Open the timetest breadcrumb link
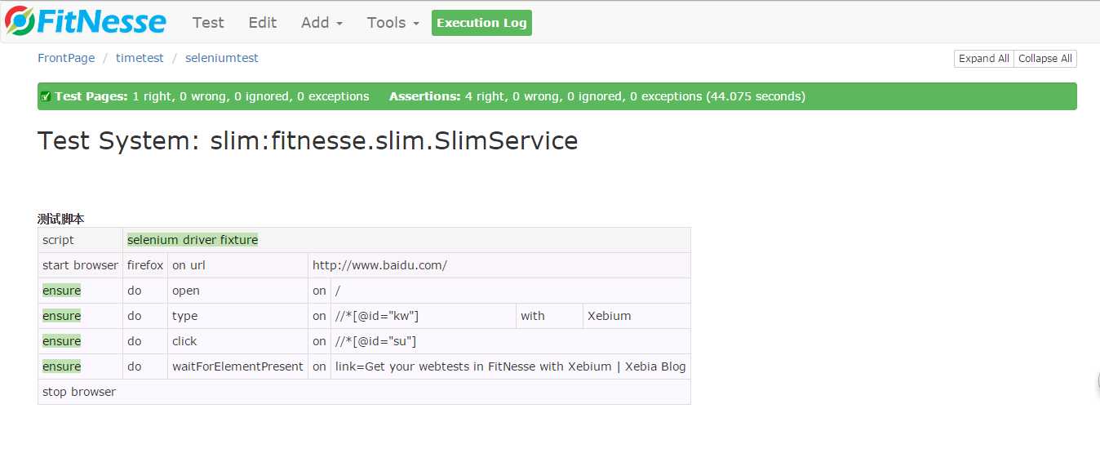1100x453 pixels. tap(140, 58)
